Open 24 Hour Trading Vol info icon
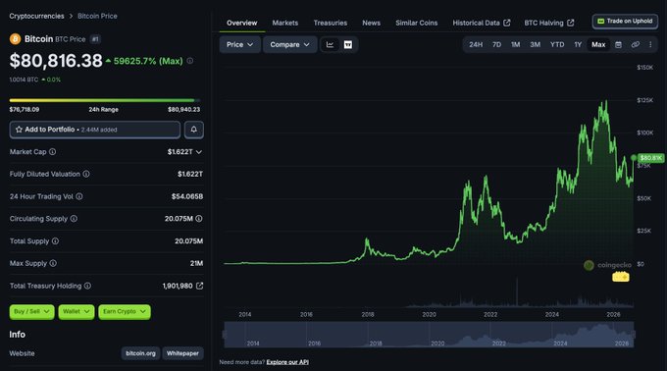Screen dimensions: 667x371 tap(79, 196)
